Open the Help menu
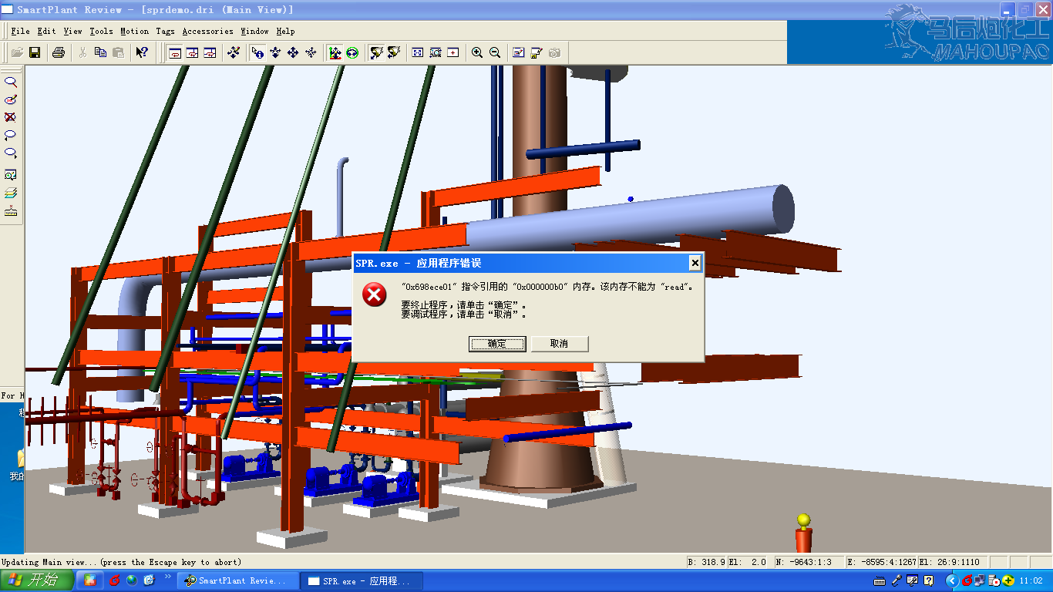Screen dimensions: 1053x592 point(285,31)
